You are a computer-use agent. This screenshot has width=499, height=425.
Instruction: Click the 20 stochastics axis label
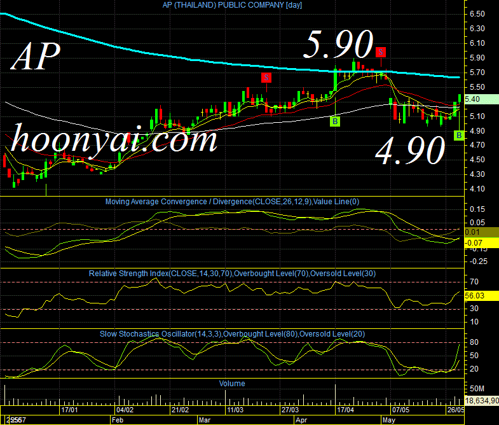(x=474, y=369)
